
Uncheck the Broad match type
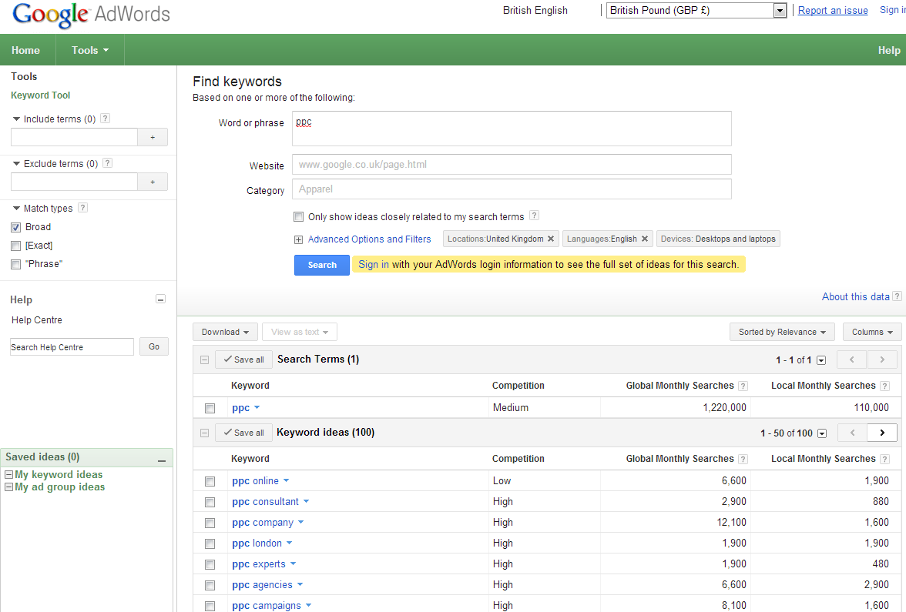coord(15,228)
